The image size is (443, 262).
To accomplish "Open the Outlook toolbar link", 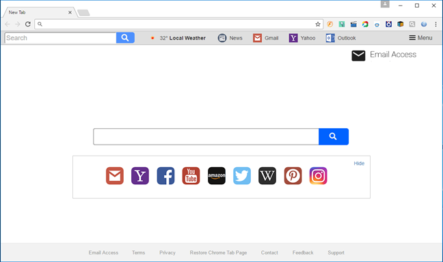I will click(x=340, y=38).
